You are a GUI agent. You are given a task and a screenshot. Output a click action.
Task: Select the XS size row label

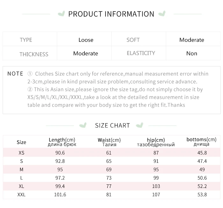[x=21, y=153]
